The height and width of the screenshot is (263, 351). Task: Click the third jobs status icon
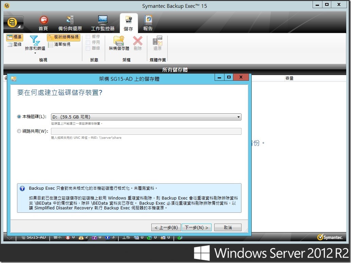pos(163,238)
